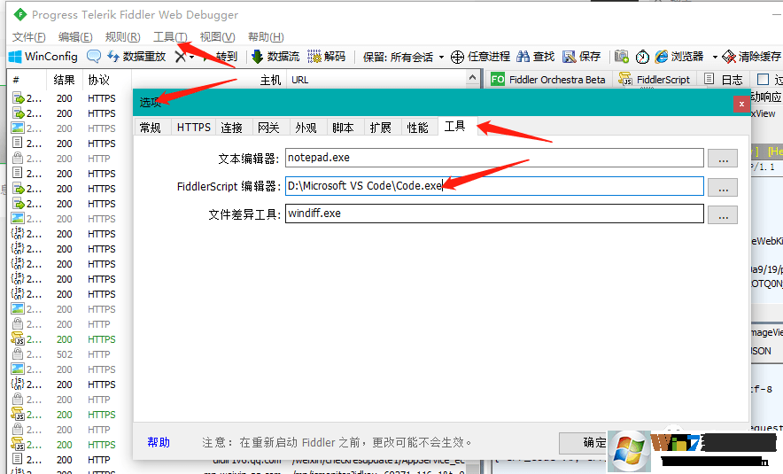
Task: Close the 选项 dialog with red X
Action: (741, 104)
